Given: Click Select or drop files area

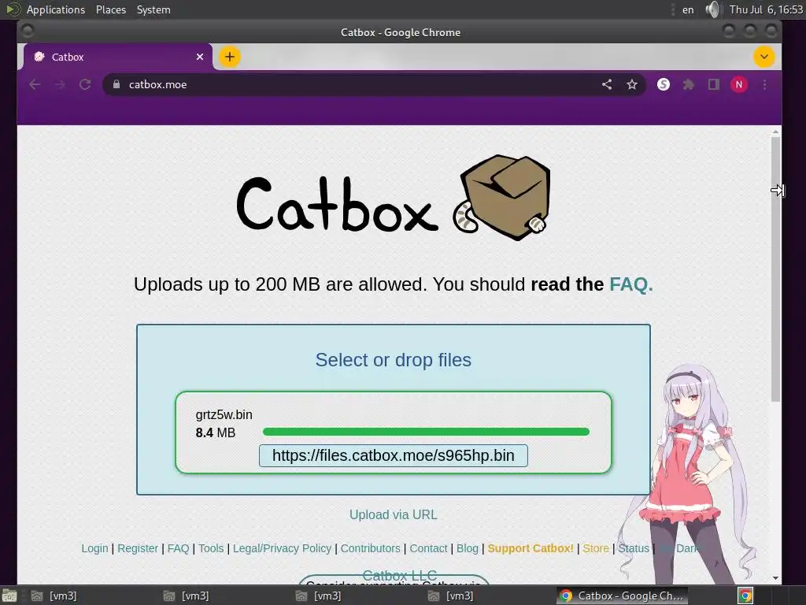Looking at the screenshot, I should 394,359.
